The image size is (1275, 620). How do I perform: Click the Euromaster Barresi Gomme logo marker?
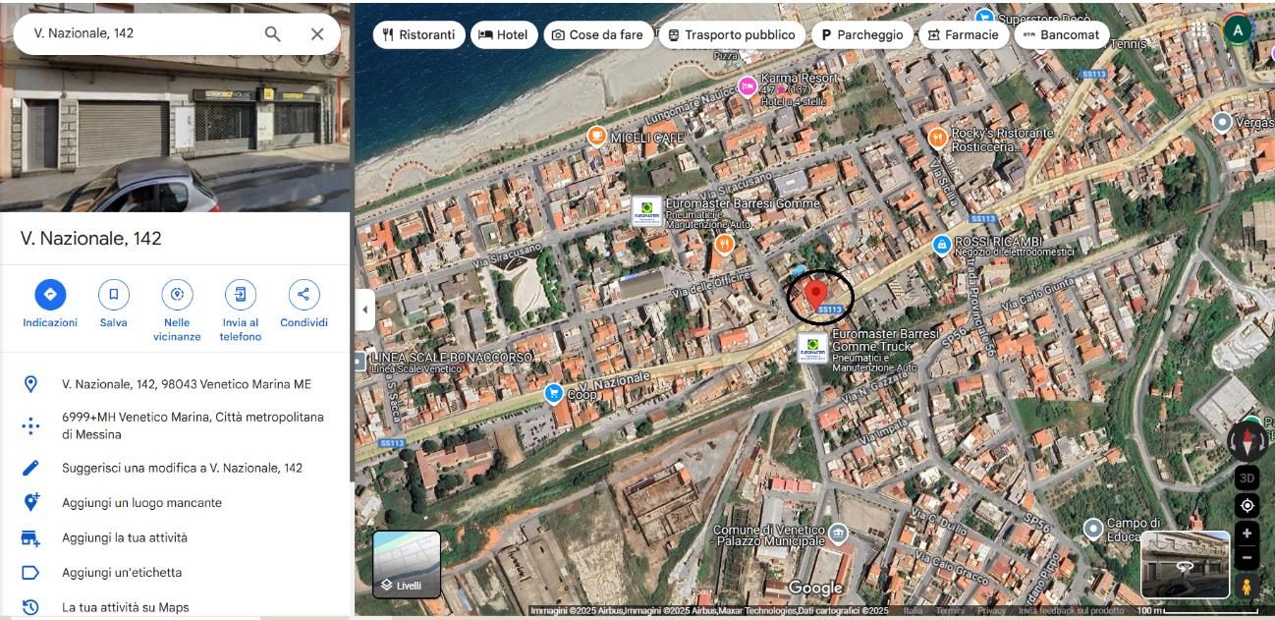tap(646, 211)
